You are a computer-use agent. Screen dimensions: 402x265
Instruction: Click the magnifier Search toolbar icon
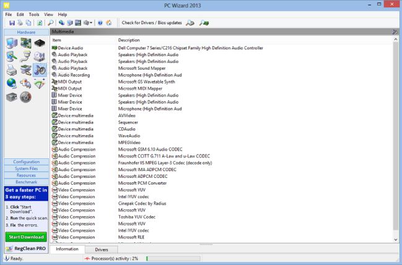point(51,23)
